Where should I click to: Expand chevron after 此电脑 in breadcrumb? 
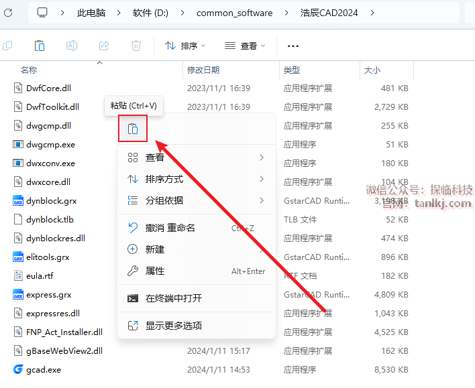pyautogui.click(x=119, y=13)
